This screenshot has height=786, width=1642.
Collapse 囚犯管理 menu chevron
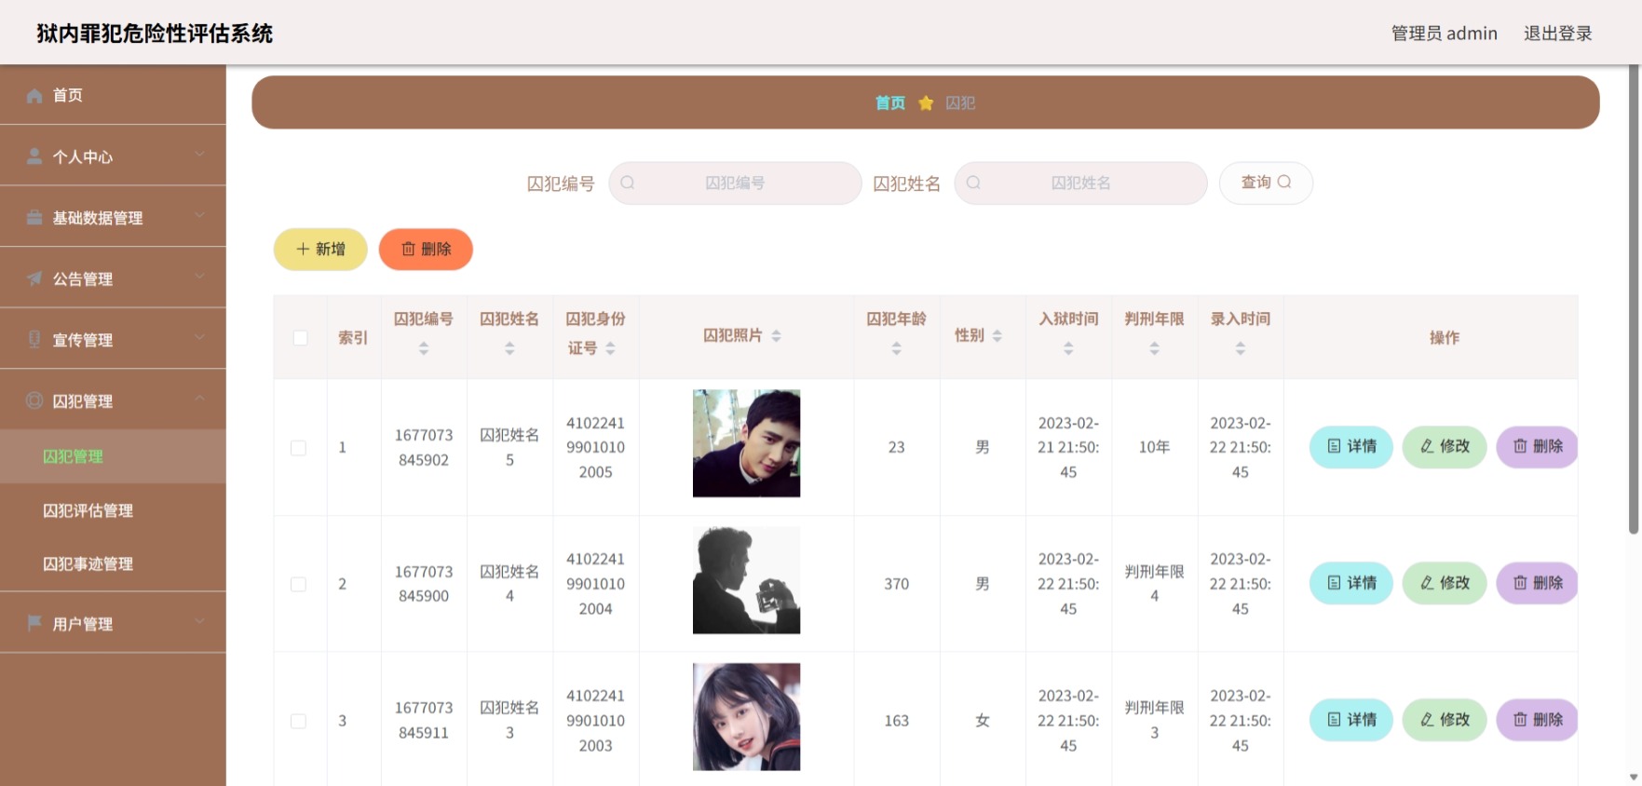[x=199, y=399]
